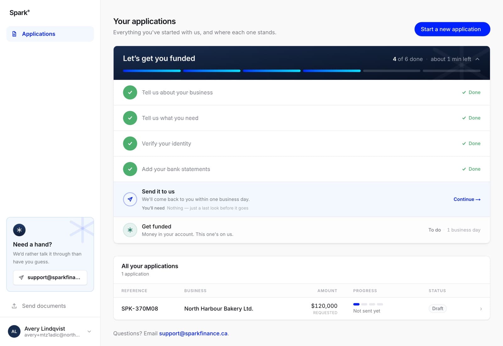Screen dimensions: 503x346
Task: Click the 4 of 6 done counter
Action: pyautogui.click(x=408, y=59)
